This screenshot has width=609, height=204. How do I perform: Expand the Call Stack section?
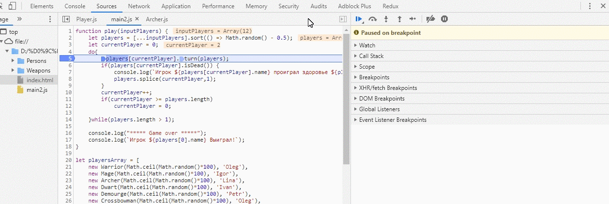click(x=371, y=56)
